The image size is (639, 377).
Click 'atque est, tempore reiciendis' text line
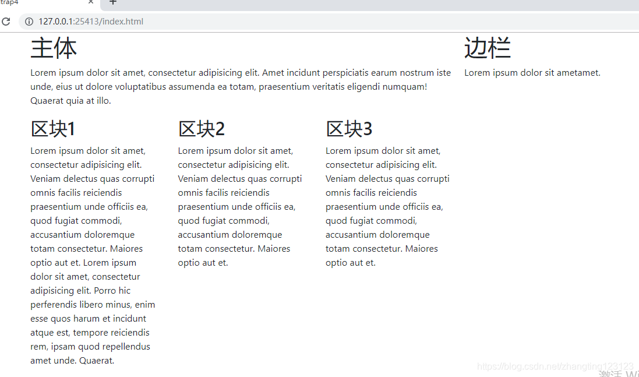90,333
